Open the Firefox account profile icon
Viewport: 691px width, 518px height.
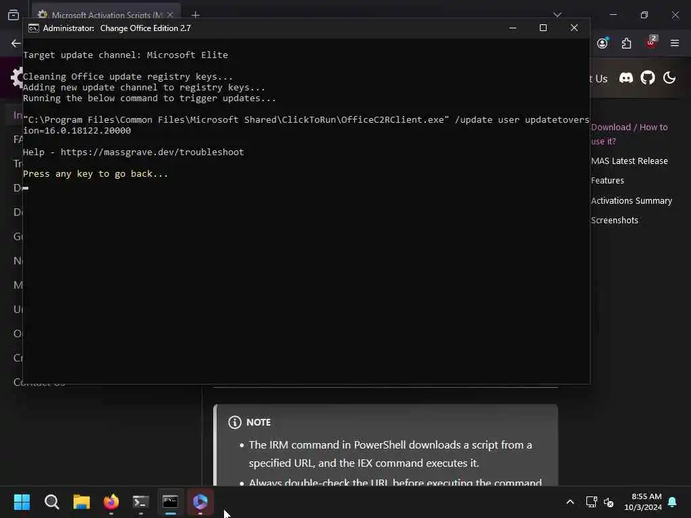click(603, 42)
